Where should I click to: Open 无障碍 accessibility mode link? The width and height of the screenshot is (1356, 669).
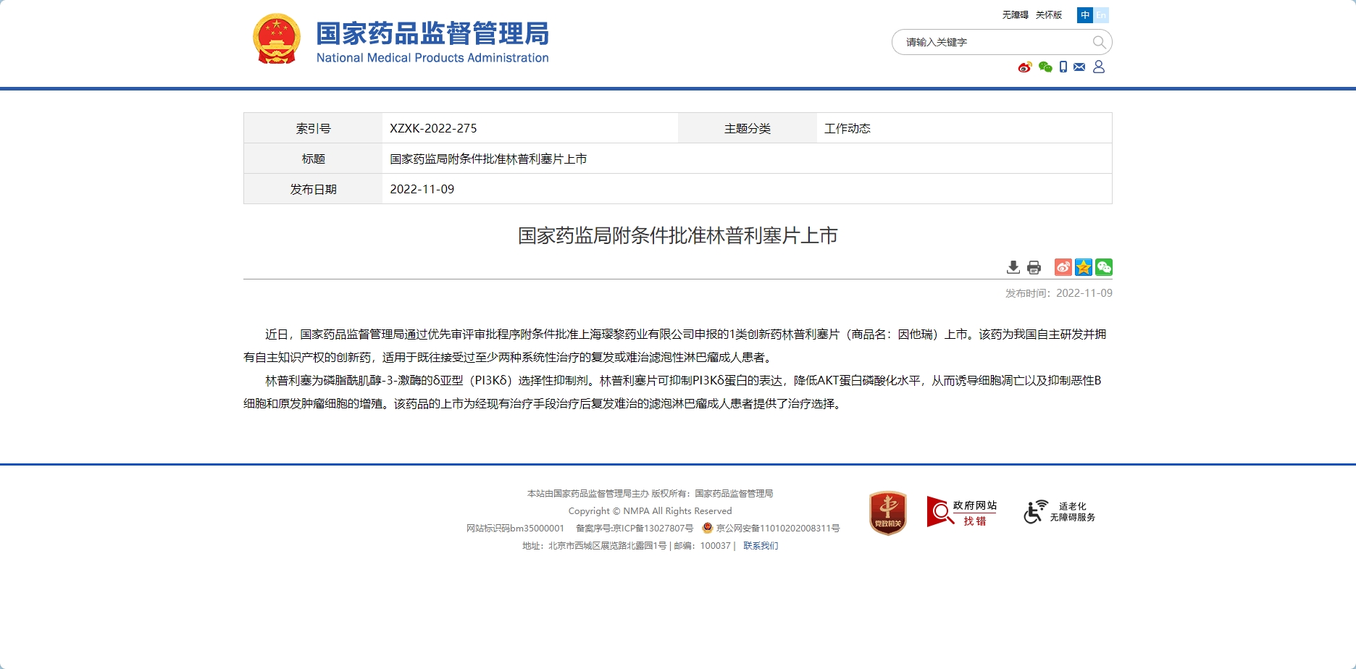pos(1015,15)
